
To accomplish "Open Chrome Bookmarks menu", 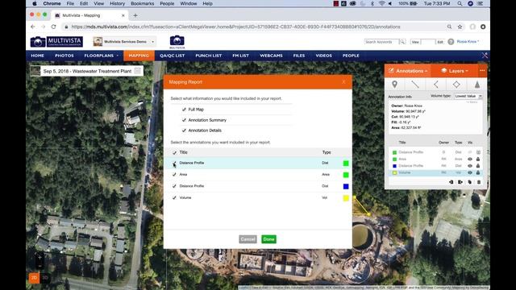I will coord(142,3).
